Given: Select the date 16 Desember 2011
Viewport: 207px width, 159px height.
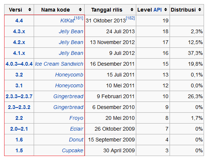Looking at the screenshot, I should pos(112,64).
